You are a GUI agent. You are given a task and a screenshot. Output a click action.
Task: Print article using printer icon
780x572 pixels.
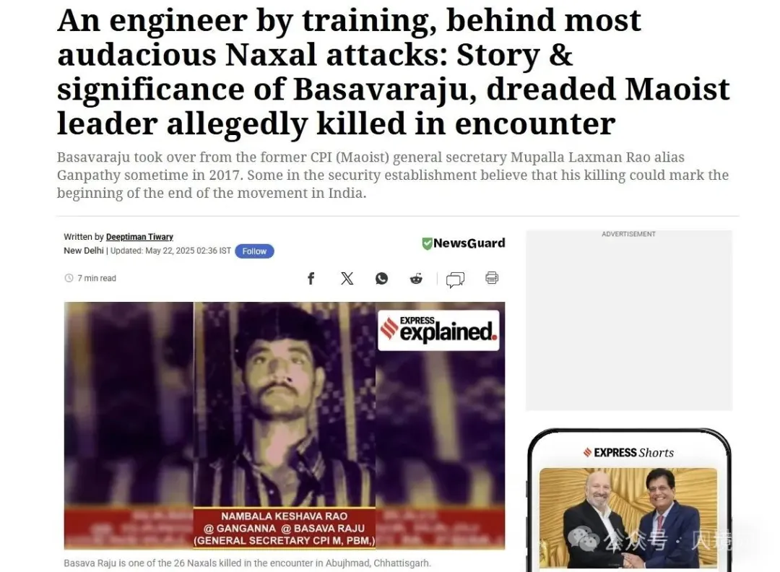coord(492,277)
